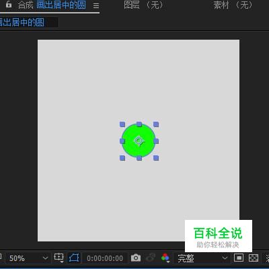The image size is (269, 269).
Task: Open the RGB channel display icon
Action: click(165, 258)
